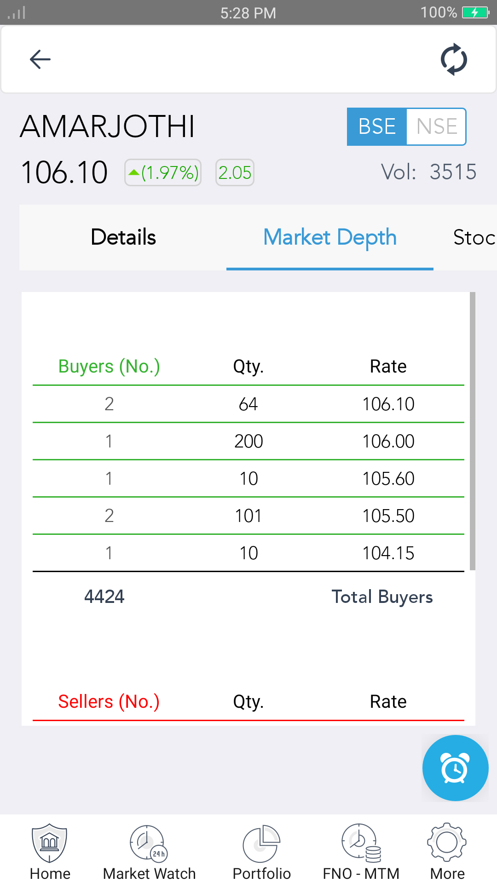Select the BSE exchange option
This screenshot has height=883, width=497.
click(x=377, y=126)
